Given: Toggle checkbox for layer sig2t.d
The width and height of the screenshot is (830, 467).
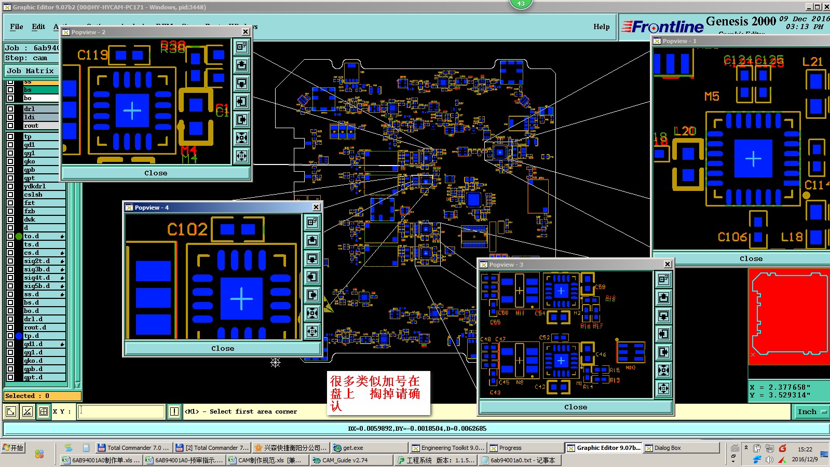Looking at the screenshot, I should tap(10, 261).
